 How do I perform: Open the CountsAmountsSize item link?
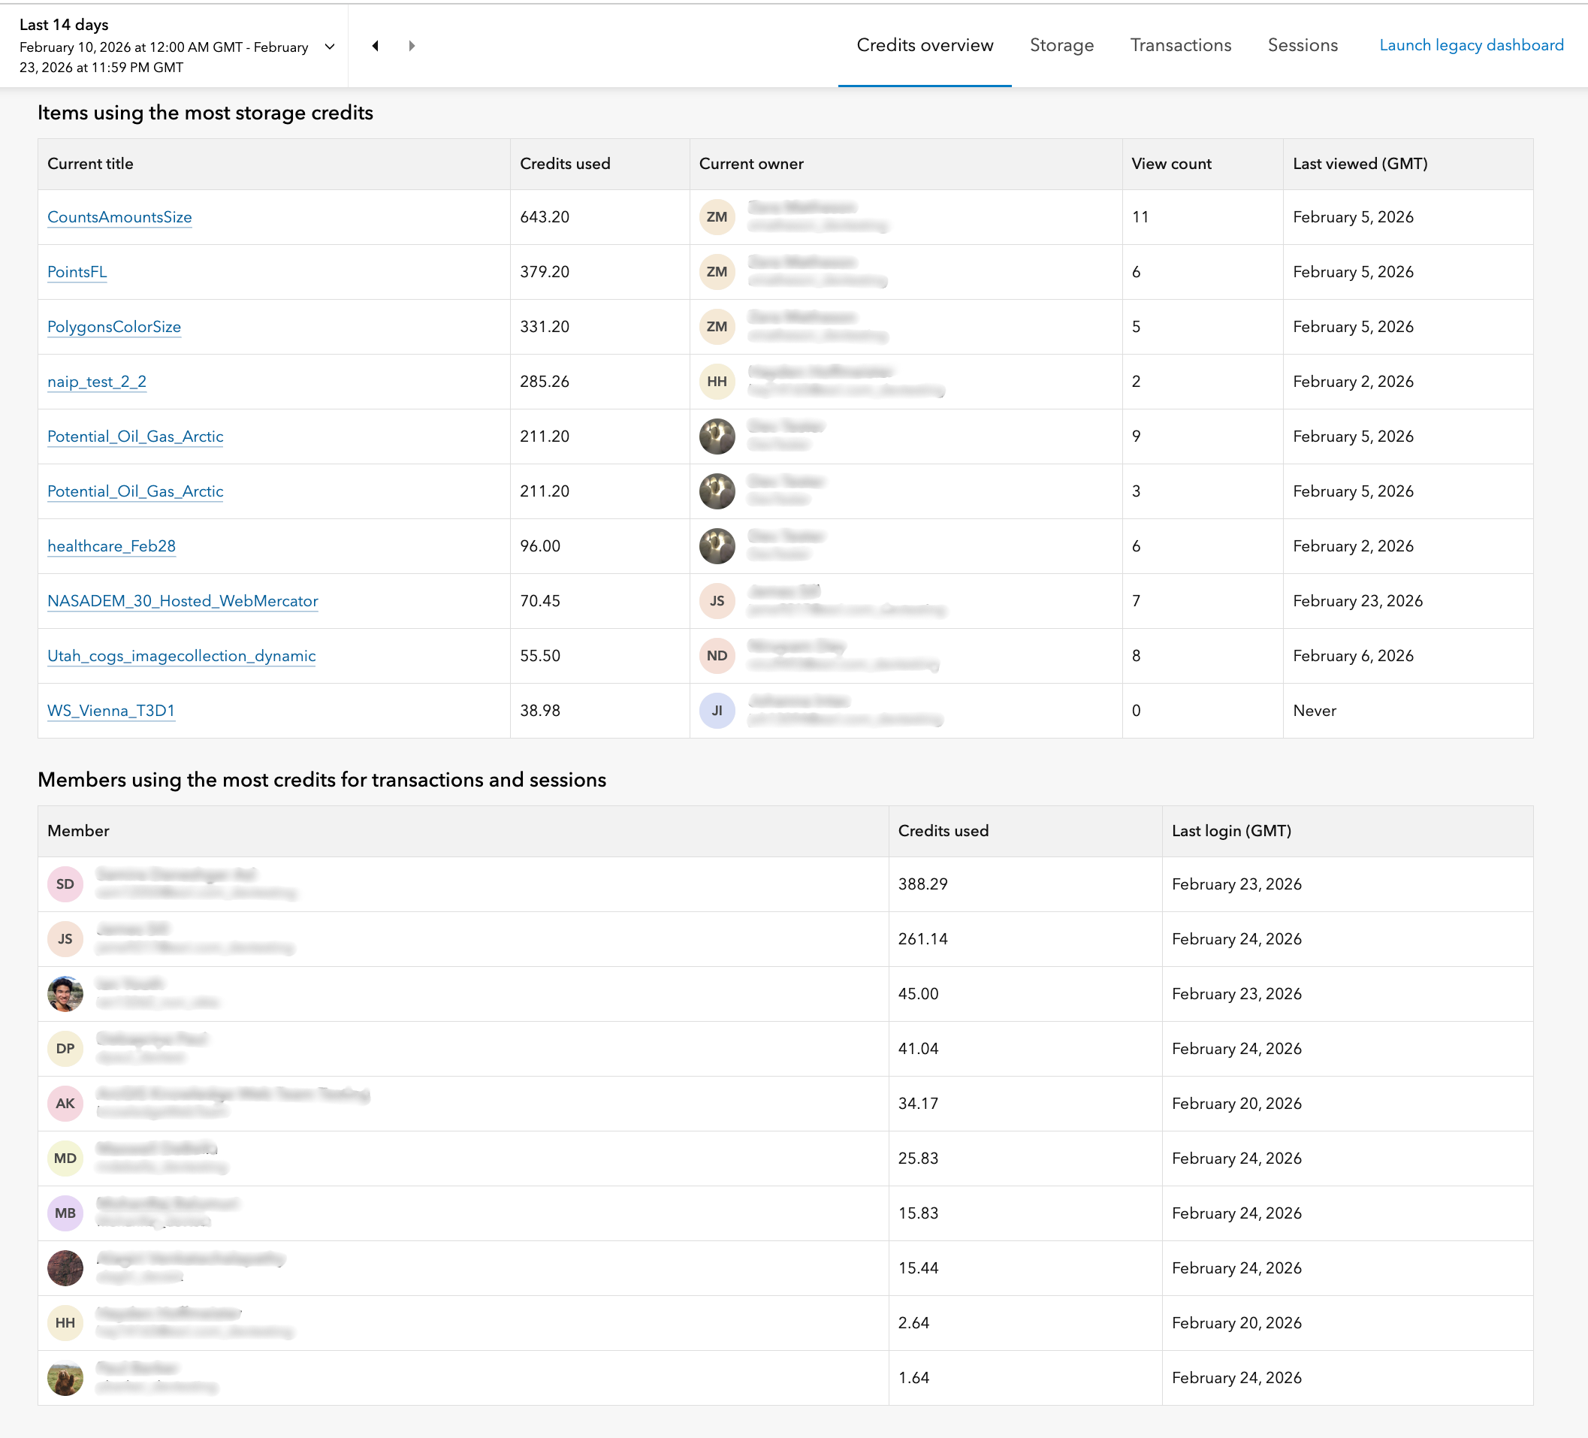point(119,216)
